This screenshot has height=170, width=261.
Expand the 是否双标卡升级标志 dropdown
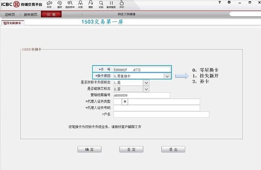coord(146,83)
